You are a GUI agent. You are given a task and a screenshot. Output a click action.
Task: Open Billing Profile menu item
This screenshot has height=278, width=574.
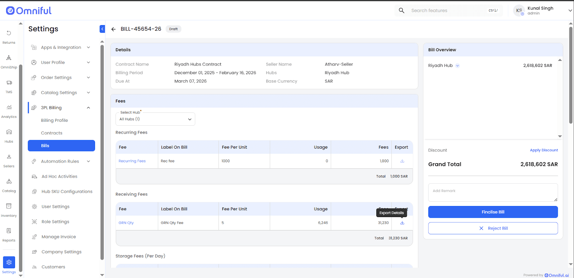55,120
